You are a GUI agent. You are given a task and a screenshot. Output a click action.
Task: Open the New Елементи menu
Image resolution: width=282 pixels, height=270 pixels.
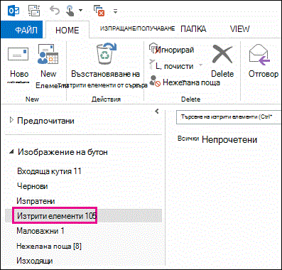coord(48,65)
